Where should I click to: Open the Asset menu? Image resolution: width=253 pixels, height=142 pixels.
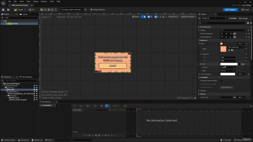pos(22,2)
